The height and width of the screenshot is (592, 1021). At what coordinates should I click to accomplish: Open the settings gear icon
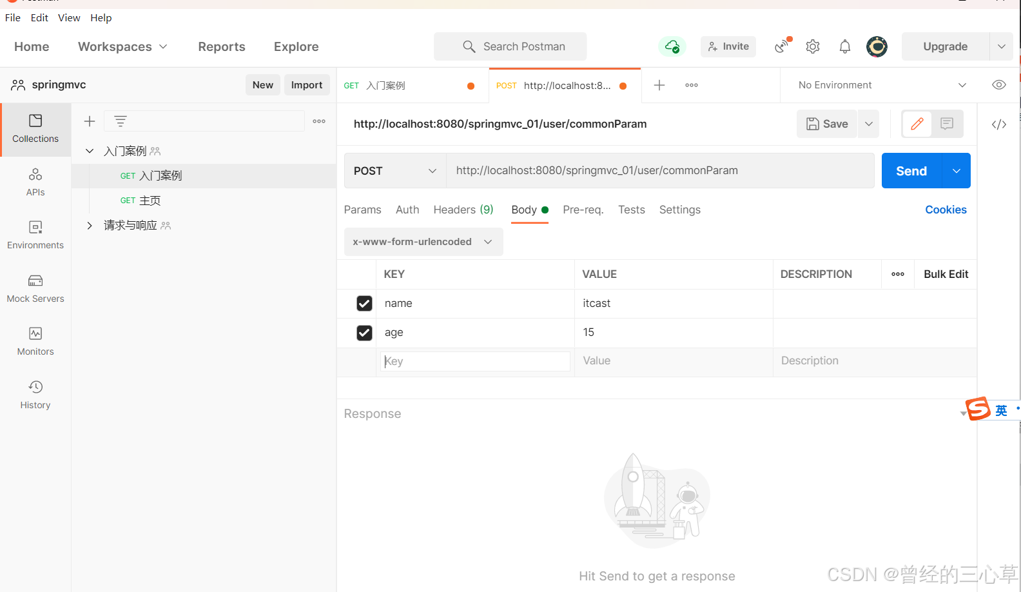pos(813,46)
